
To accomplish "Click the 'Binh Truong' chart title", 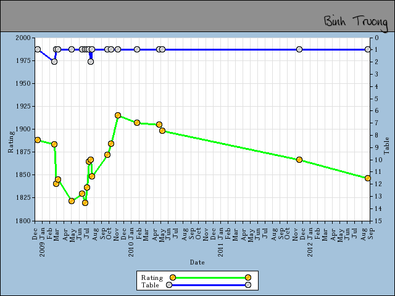I will pyautogui.click(x=356, y=23).
